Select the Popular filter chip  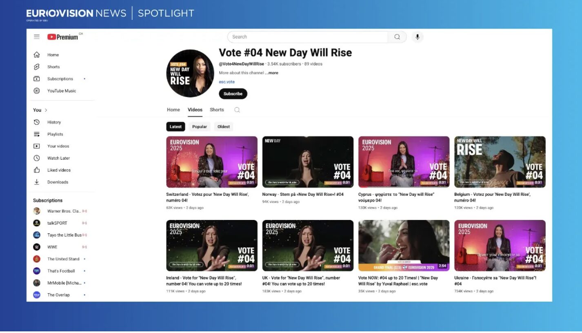coord(200,127)
